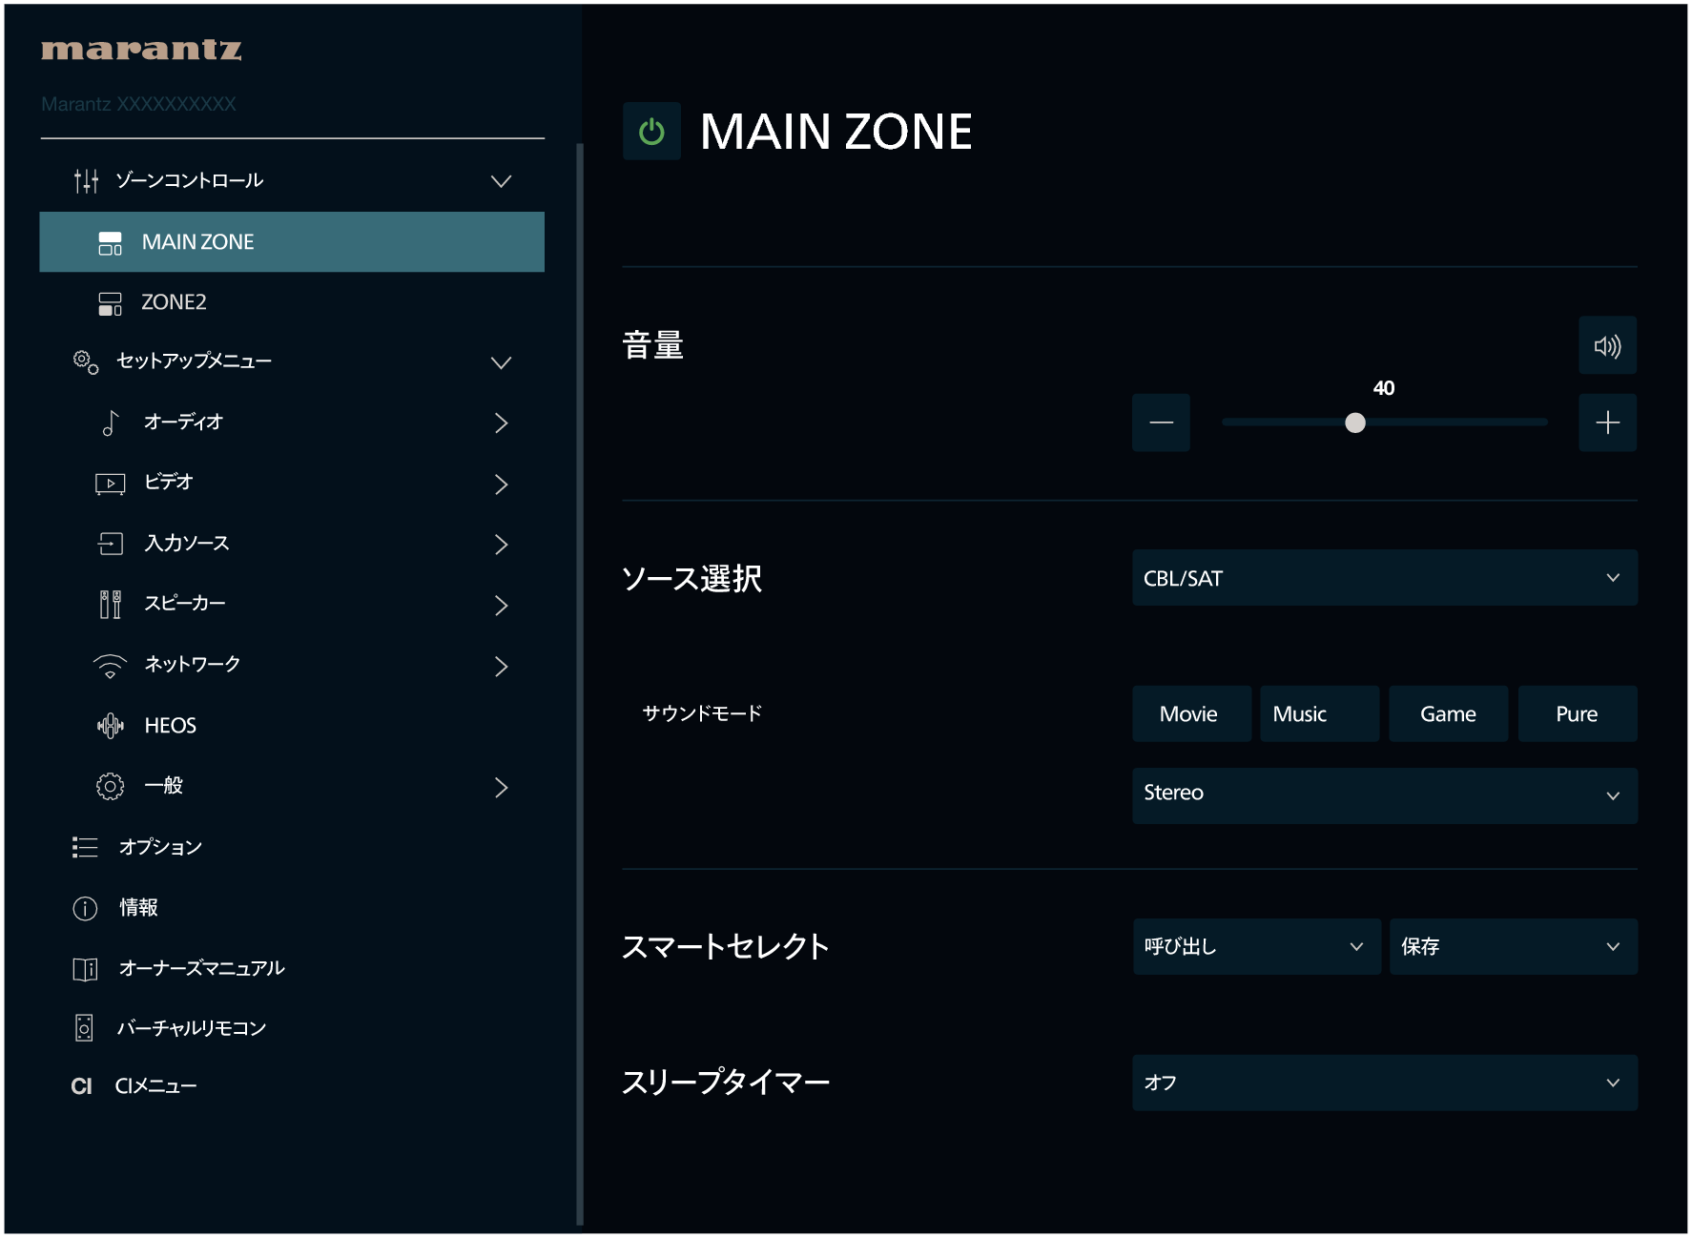1692x1238 pixels.
Task: Select the Pure sound mode
Action: click(x=1577, y=713)
